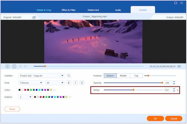Open the Rotate & Crop tab
The image size is (187, 124).
[x=44, y=10]
